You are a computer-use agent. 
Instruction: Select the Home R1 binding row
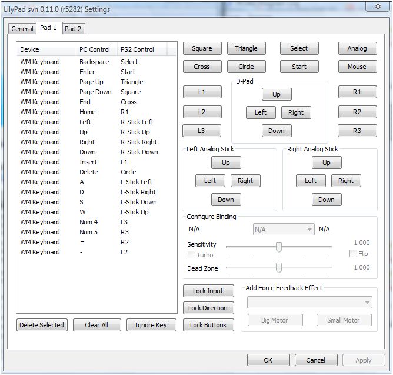point(96,112)
